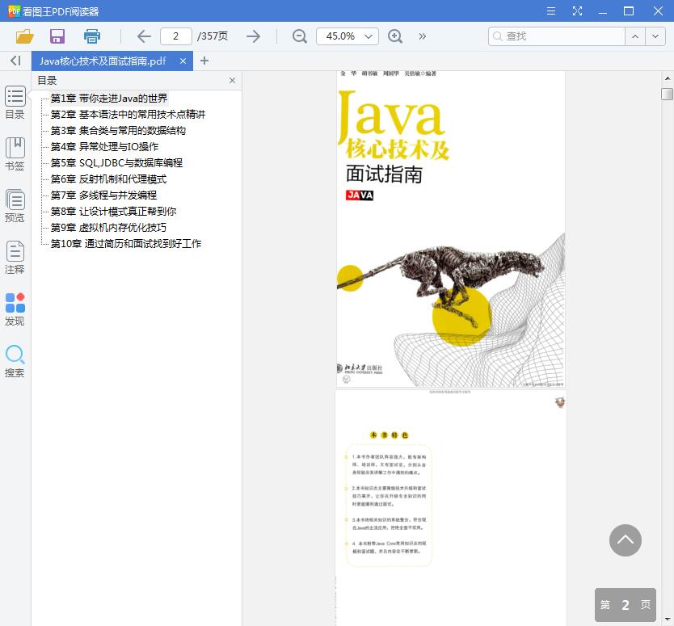Viewport: 674px width, 626px height.
Task: Click the 查找 search field
Action: pos(556,36)
